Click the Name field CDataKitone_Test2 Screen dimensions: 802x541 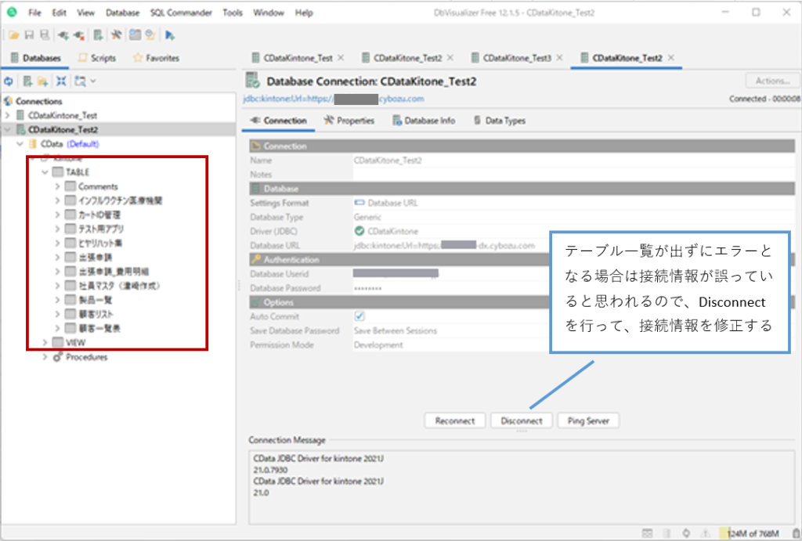(574, 160)
